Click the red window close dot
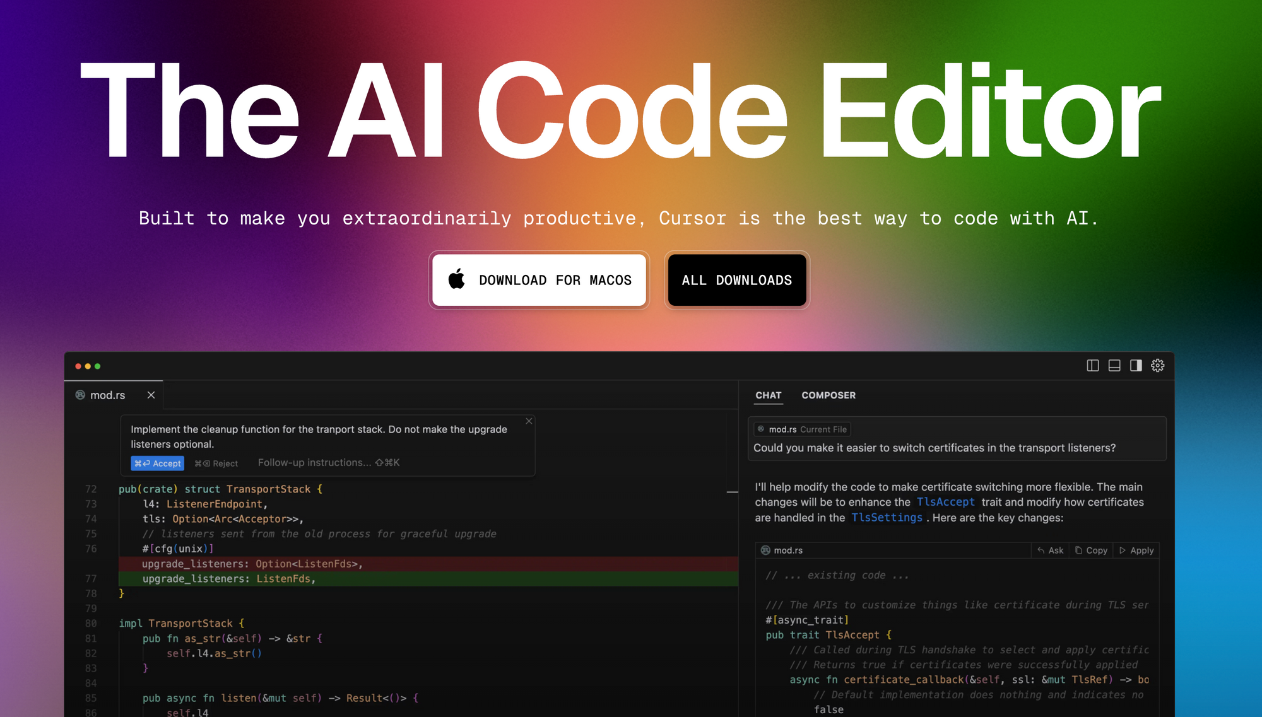This screenshot has width=1262, height=717. 78,366
